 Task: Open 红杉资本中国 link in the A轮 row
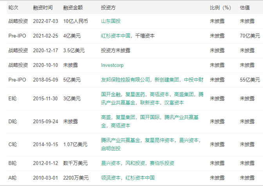(x=140, y=178)
